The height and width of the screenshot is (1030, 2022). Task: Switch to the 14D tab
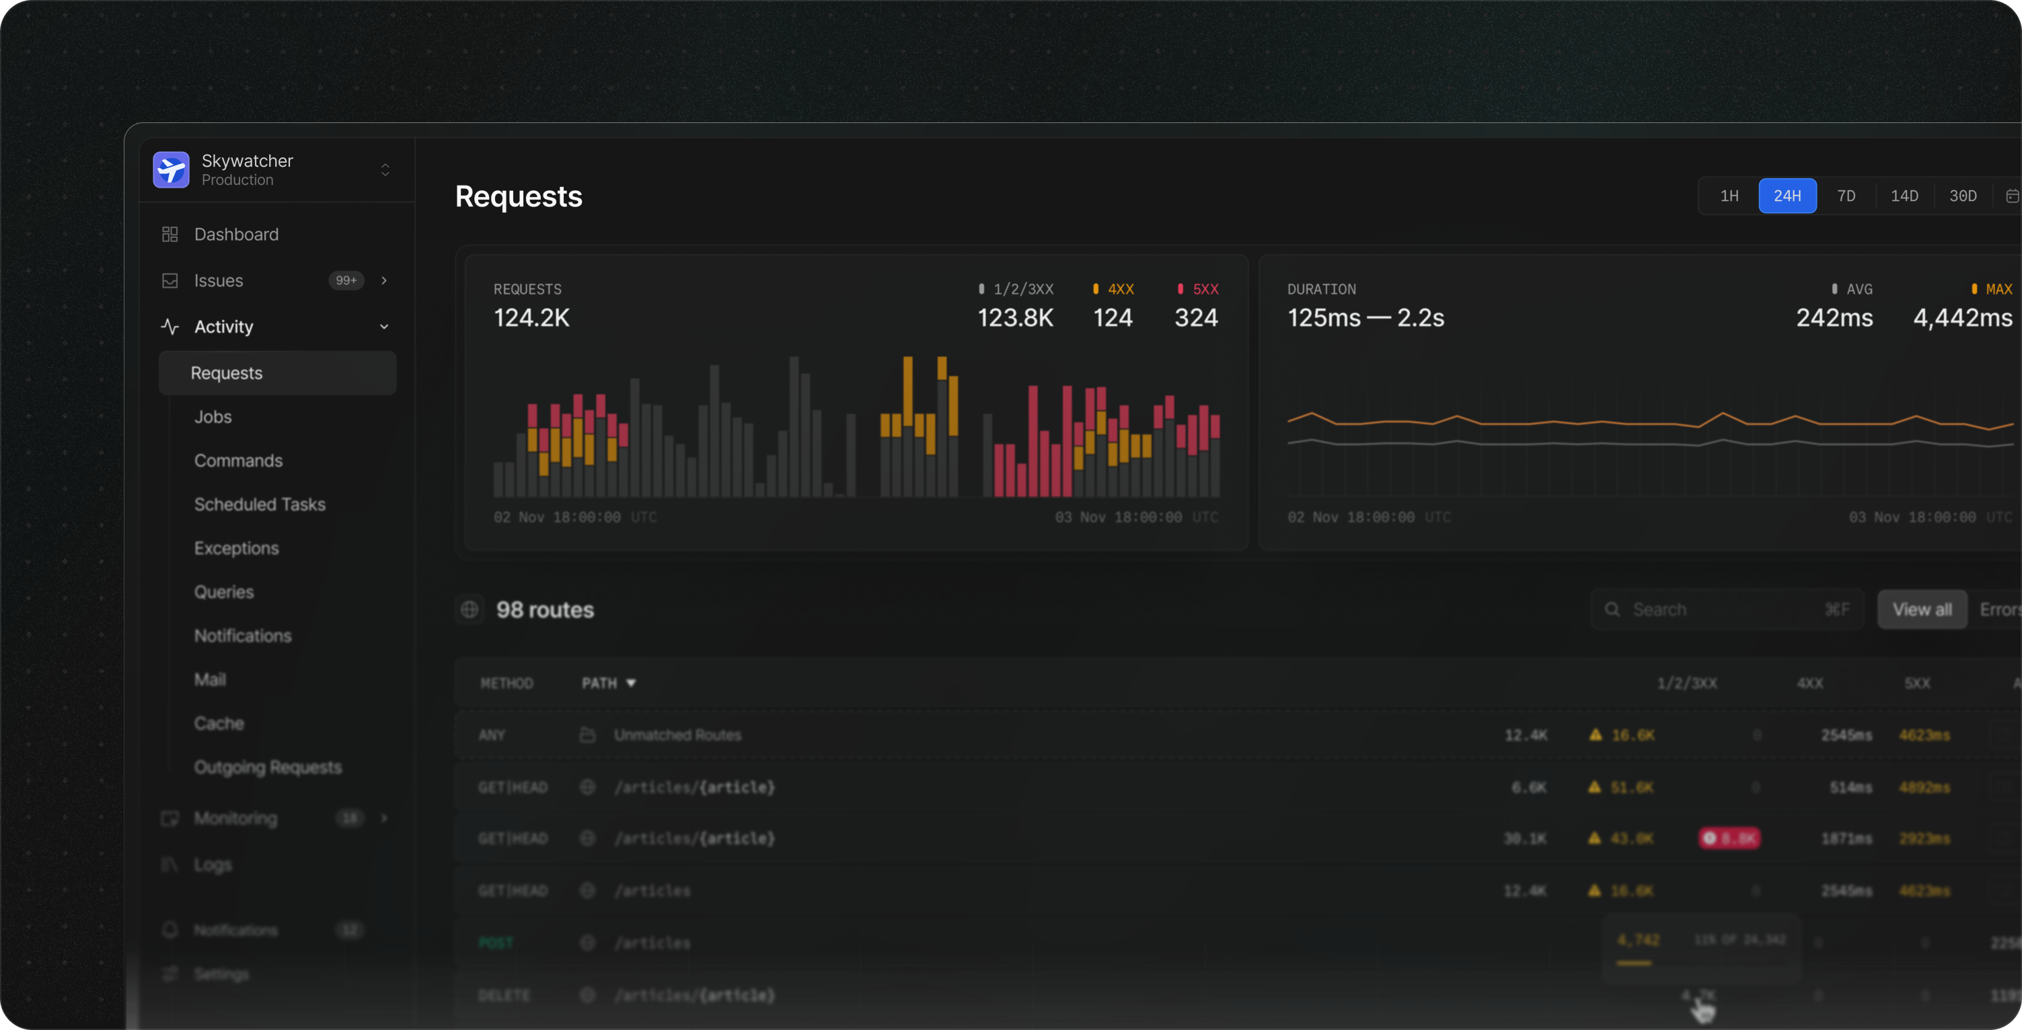(1904, 196)
